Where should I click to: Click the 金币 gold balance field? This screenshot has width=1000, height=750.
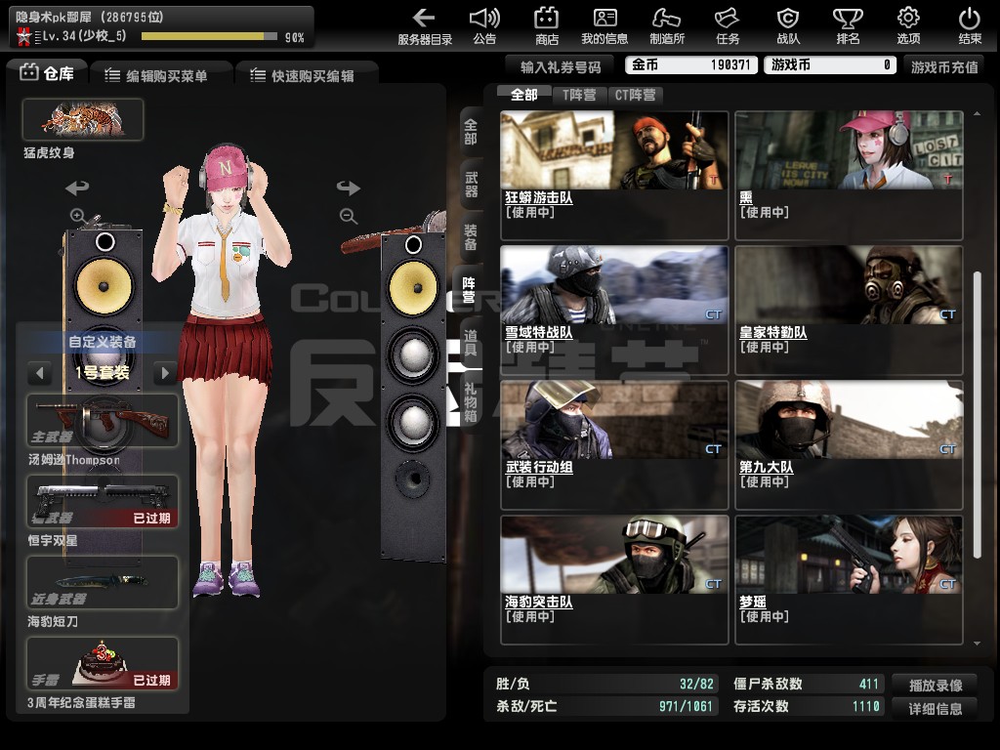coord(691,65)
